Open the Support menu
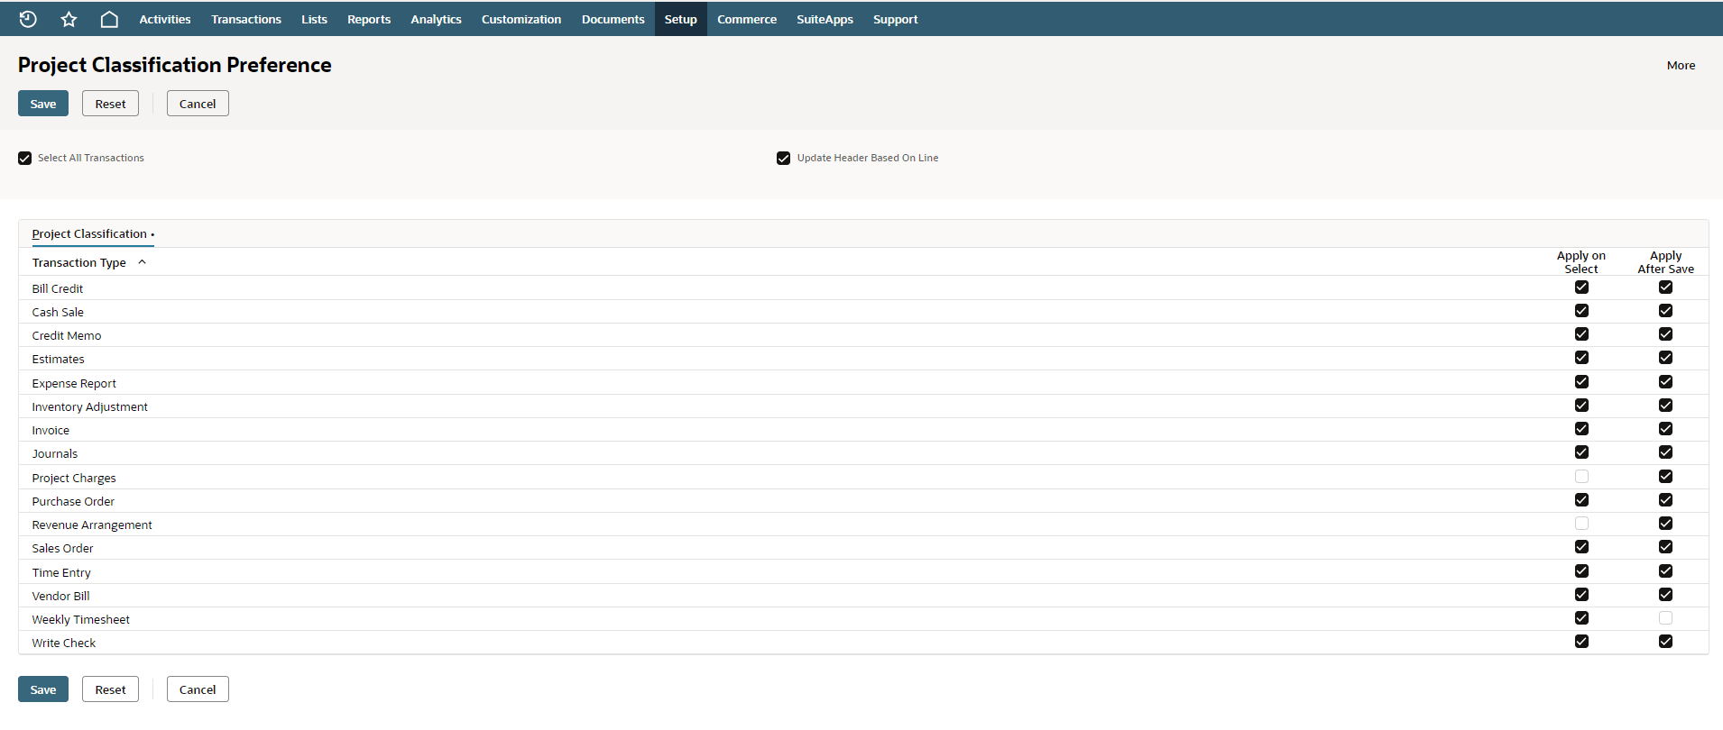The image size is (1723, 730). coord(896,19)
